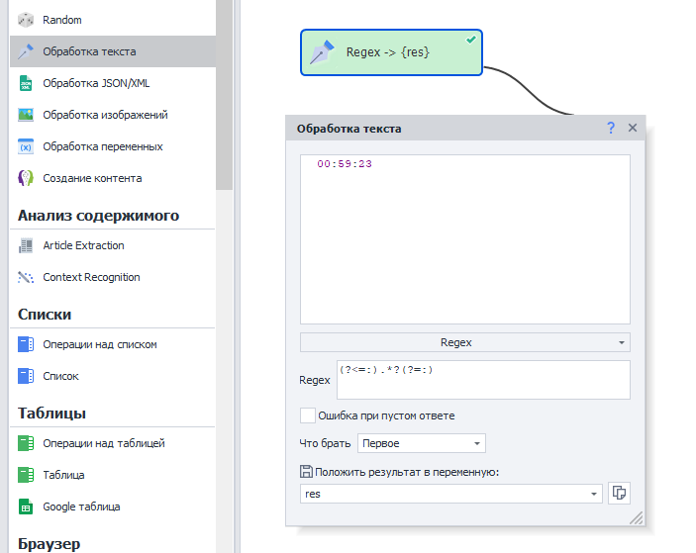
Task: Click the Положить результат в переменную label
Action: [x=407, y=472]
